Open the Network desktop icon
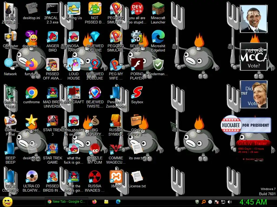277x207 pixels. [11, 67]
